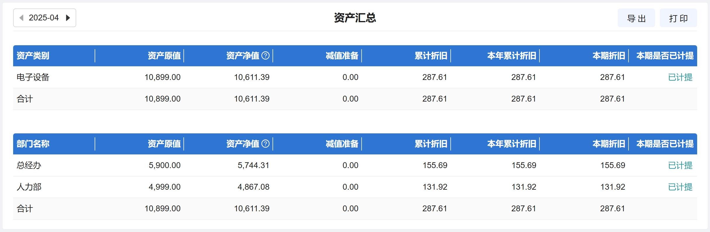Click help icon beside 资产净值 in department table
This screenshot has width=710, height=232.
coord(265,144)
